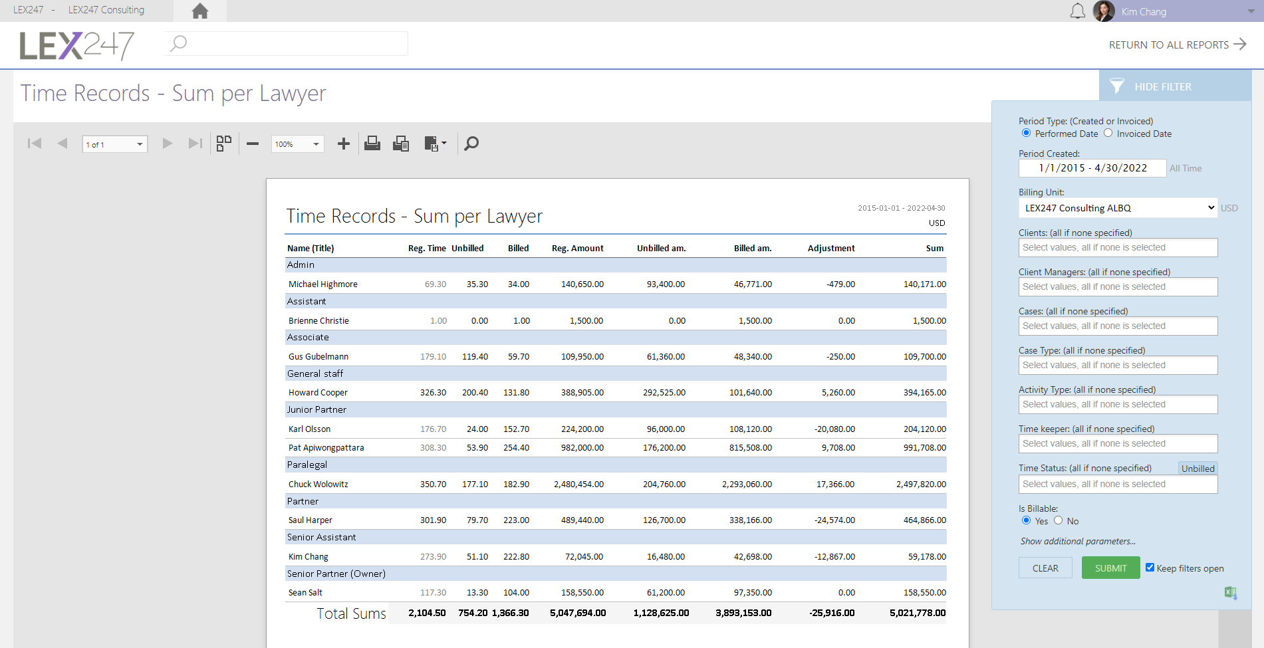Click the LEX247 Consulting breadcrumb tab
The height and width of the screenshot is (648, 1264).
tap(106, 10)
